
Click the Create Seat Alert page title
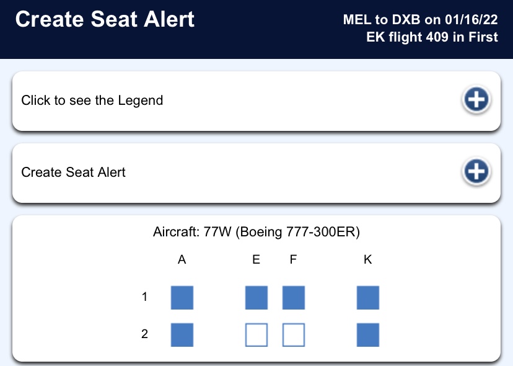[105, 19]
